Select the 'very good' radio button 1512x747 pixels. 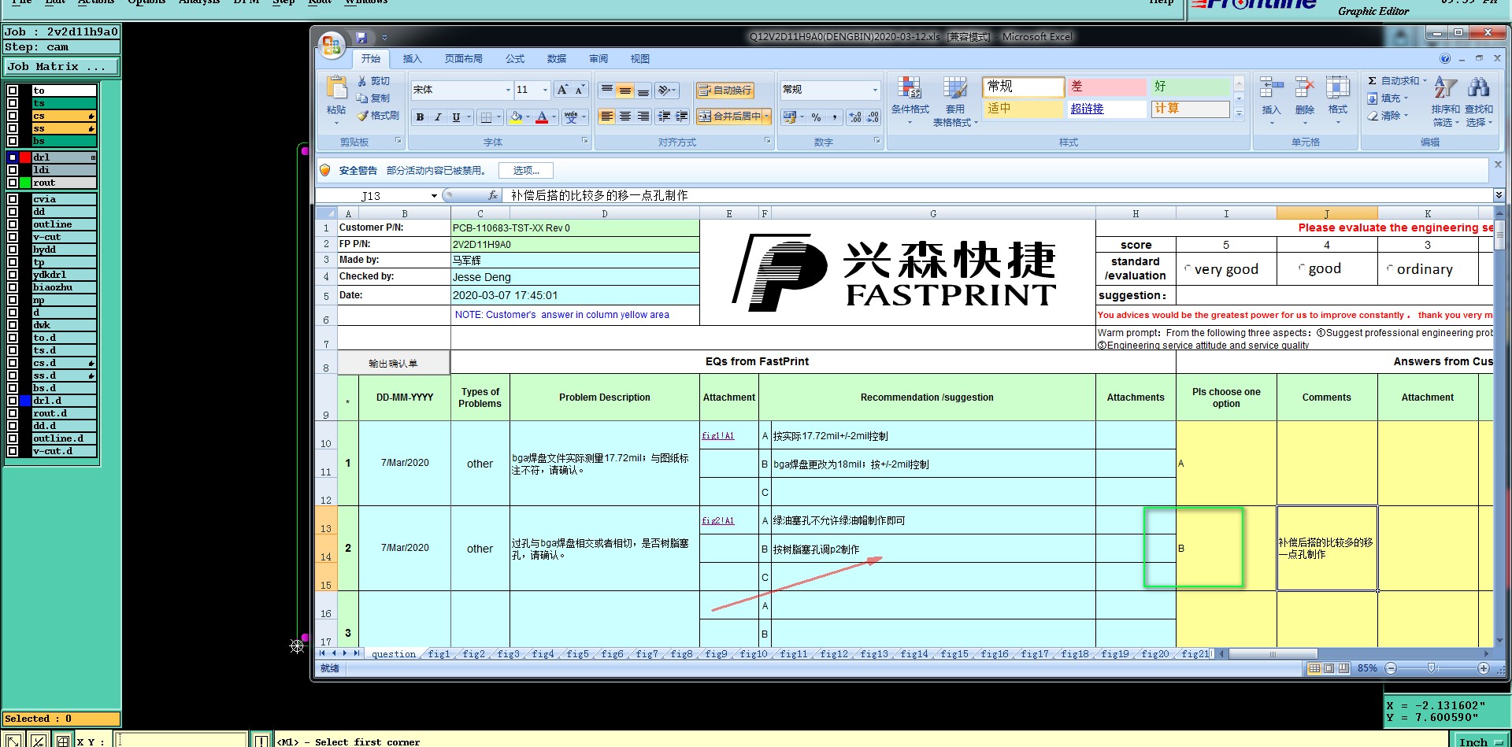(x=1188, y=268)
